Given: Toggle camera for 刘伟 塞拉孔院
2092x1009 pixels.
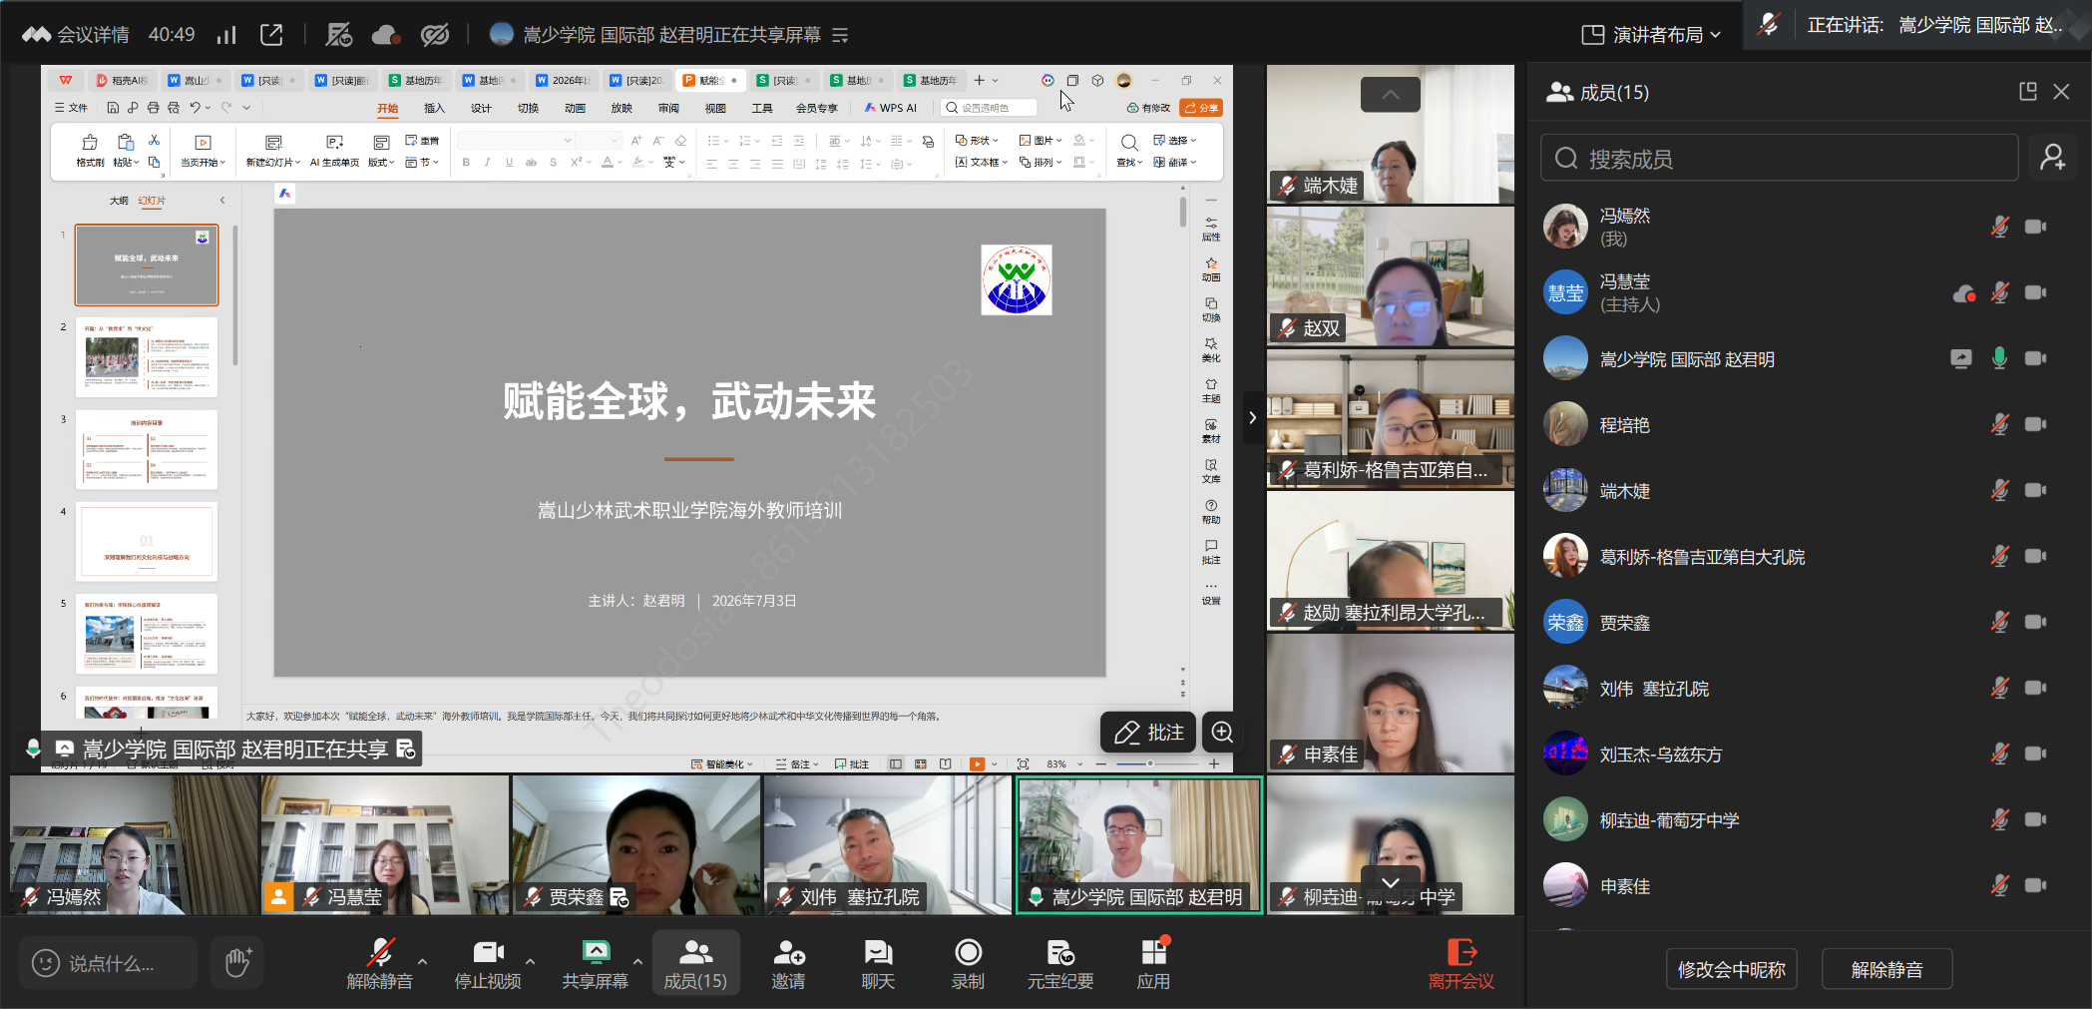Looking at the screenshot, I should tap(2035, 688).
